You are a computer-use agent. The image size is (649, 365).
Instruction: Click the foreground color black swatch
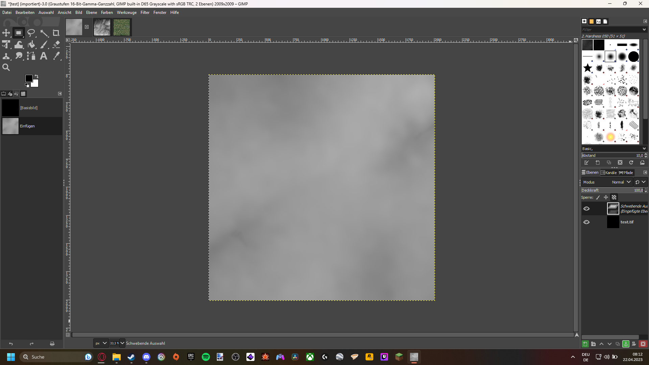pos(29,78)
